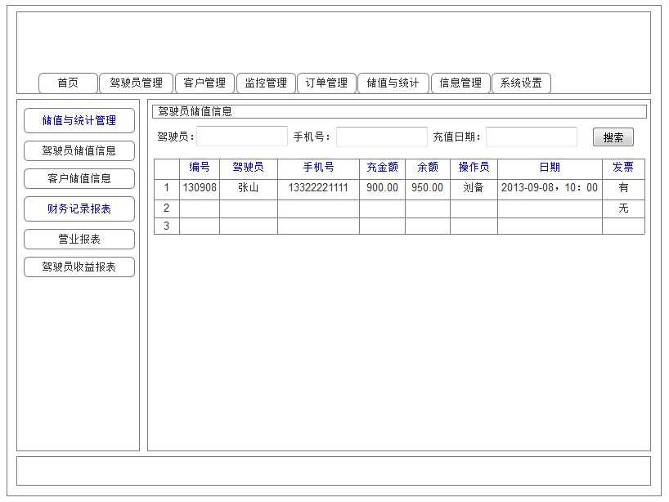Go to 订单管理 tab
This screenshot has width=669, height=502.
coord(326,83)
